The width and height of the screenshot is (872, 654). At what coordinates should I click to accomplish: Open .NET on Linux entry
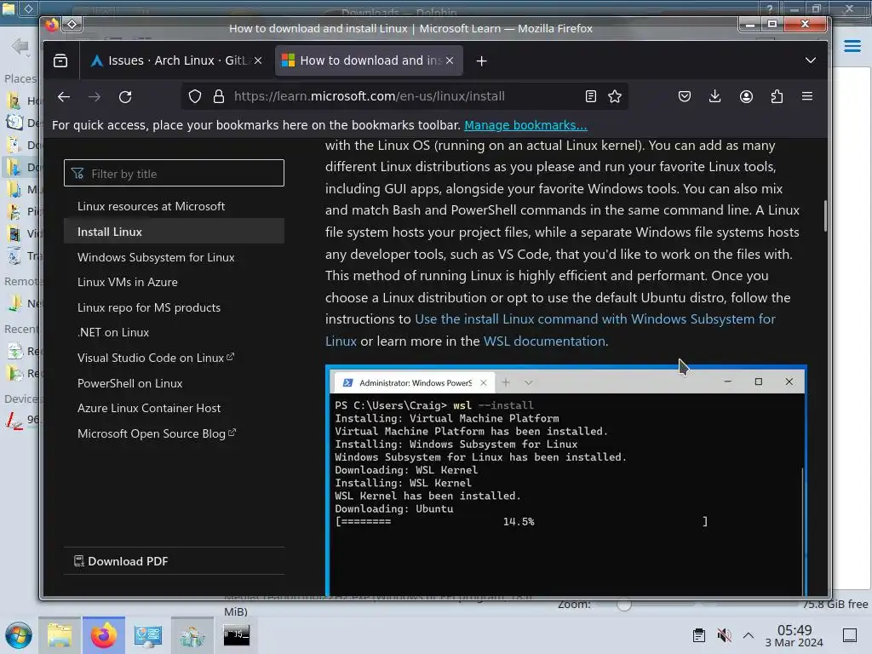pos(113,333)
